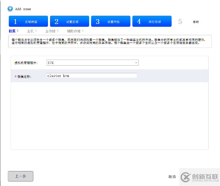This screenshot has height=186, width=220.
Task: Click the Add zone plus icon
Action: tap(10, 9)
